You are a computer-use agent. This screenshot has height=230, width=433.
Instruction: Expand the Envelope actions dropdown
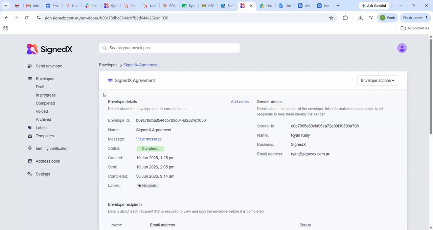coord(378,80)
